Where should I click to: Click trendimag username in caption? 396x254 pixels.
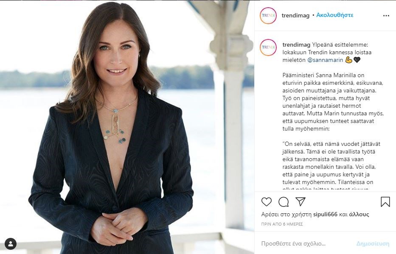pyautogui.click(x=296, y=44)
